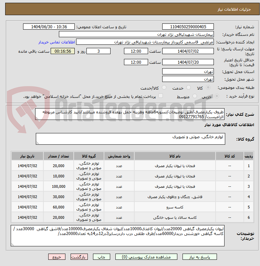Click the response deadline date 1404/07/02 field

point(188,51)
